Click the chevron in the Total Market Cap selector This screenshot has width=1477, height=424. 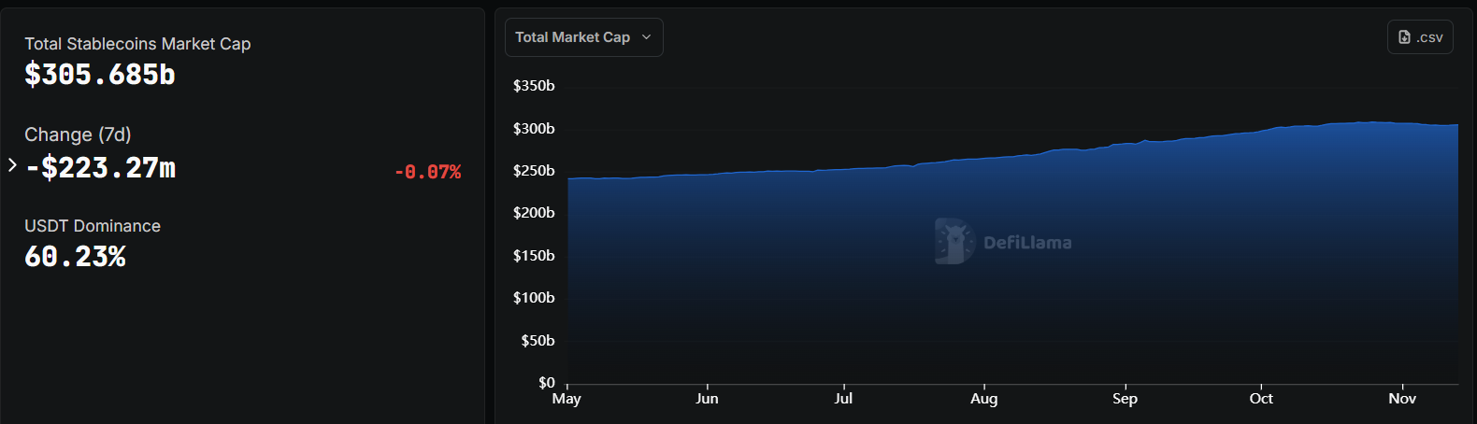[x=646, y=37]
